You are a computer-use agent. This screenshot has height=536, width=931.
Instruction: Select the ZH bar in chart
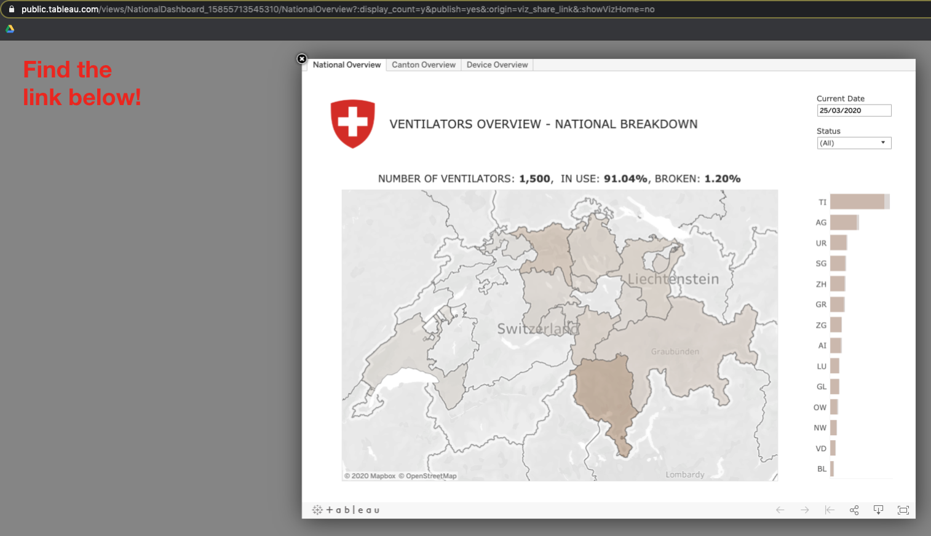click(x=838, y=284)
